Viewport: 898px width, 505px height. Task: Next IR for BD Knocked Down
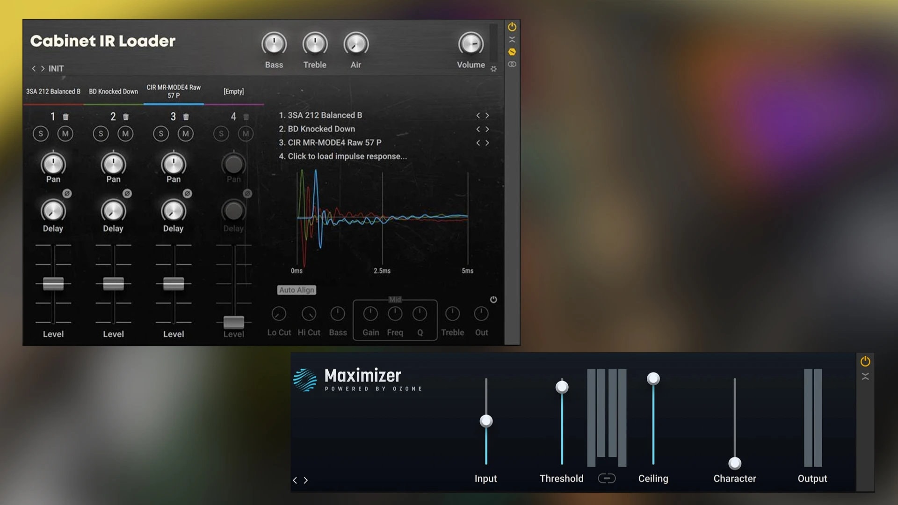point(487,129)
